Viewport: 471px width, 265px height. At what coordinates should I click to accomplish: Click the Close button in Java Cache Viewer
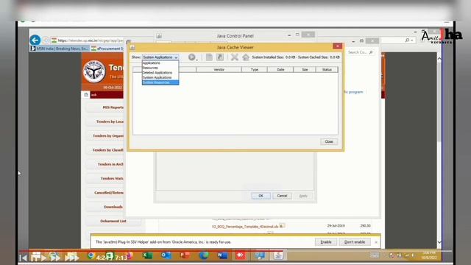[329, 141]
